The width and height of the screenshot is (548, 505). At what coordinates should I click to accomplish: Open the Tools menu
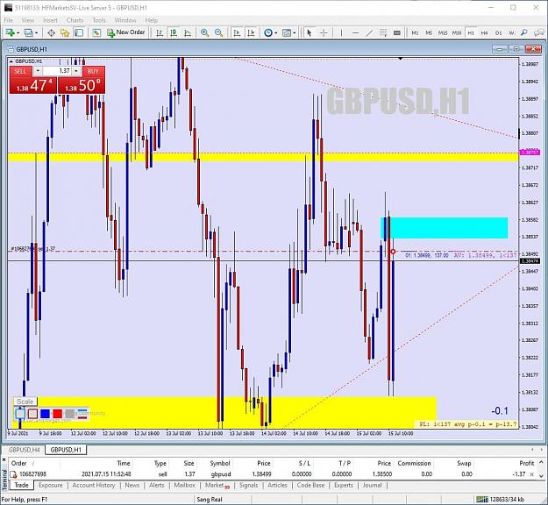(99, 20)
